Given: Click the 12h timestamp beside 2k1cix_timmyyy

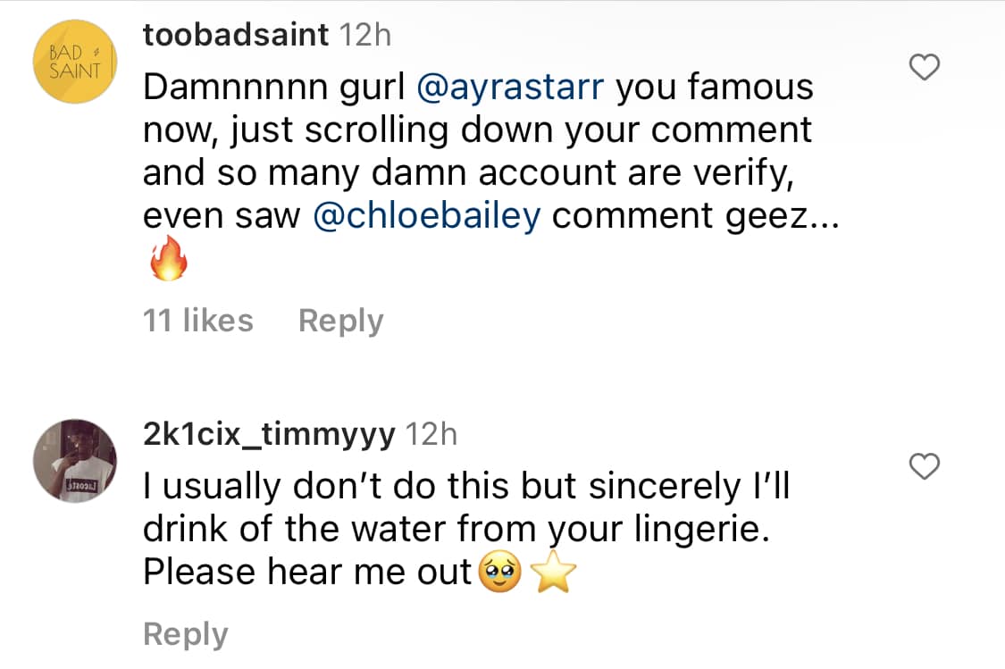Looking at the screenshot, I should [x=431, y=434].
